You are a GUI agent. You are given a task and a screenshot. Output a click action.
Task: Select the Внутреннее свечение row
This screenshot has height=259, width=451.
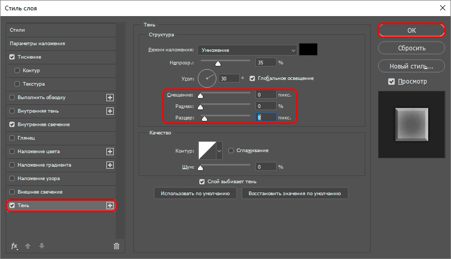(x=61, y=125)
